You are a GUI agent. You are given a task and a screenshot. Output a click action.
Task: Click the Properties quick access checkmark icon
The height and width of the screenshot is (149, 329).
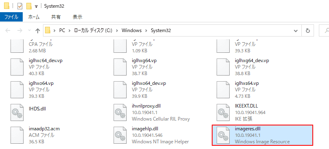point(20,6)
